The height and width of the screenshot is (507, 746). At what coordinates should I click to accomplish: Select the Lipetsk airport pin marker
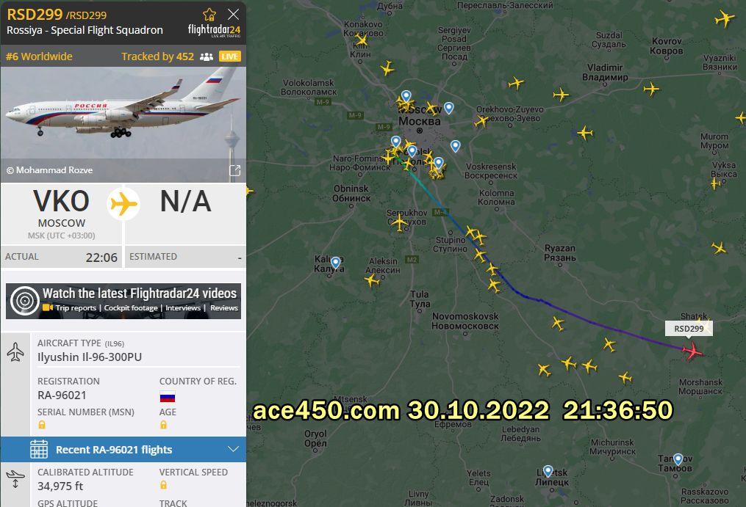pos(548,471)
